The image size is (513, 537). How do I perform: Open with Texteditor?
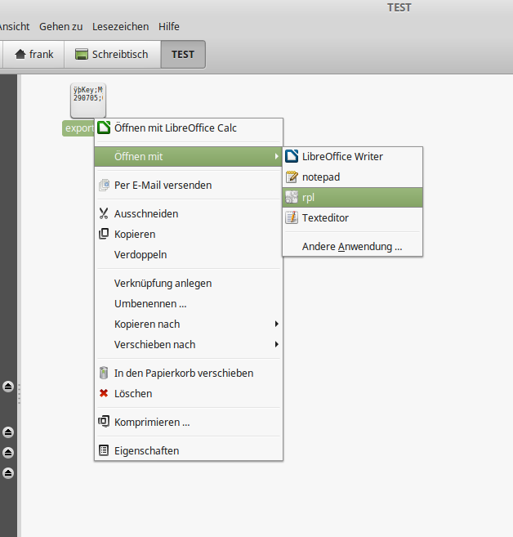point(353,217)
